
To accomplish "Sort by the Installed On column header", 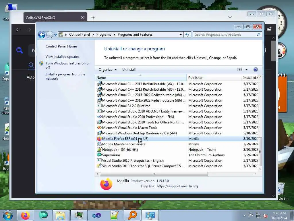I will point(250,78).
